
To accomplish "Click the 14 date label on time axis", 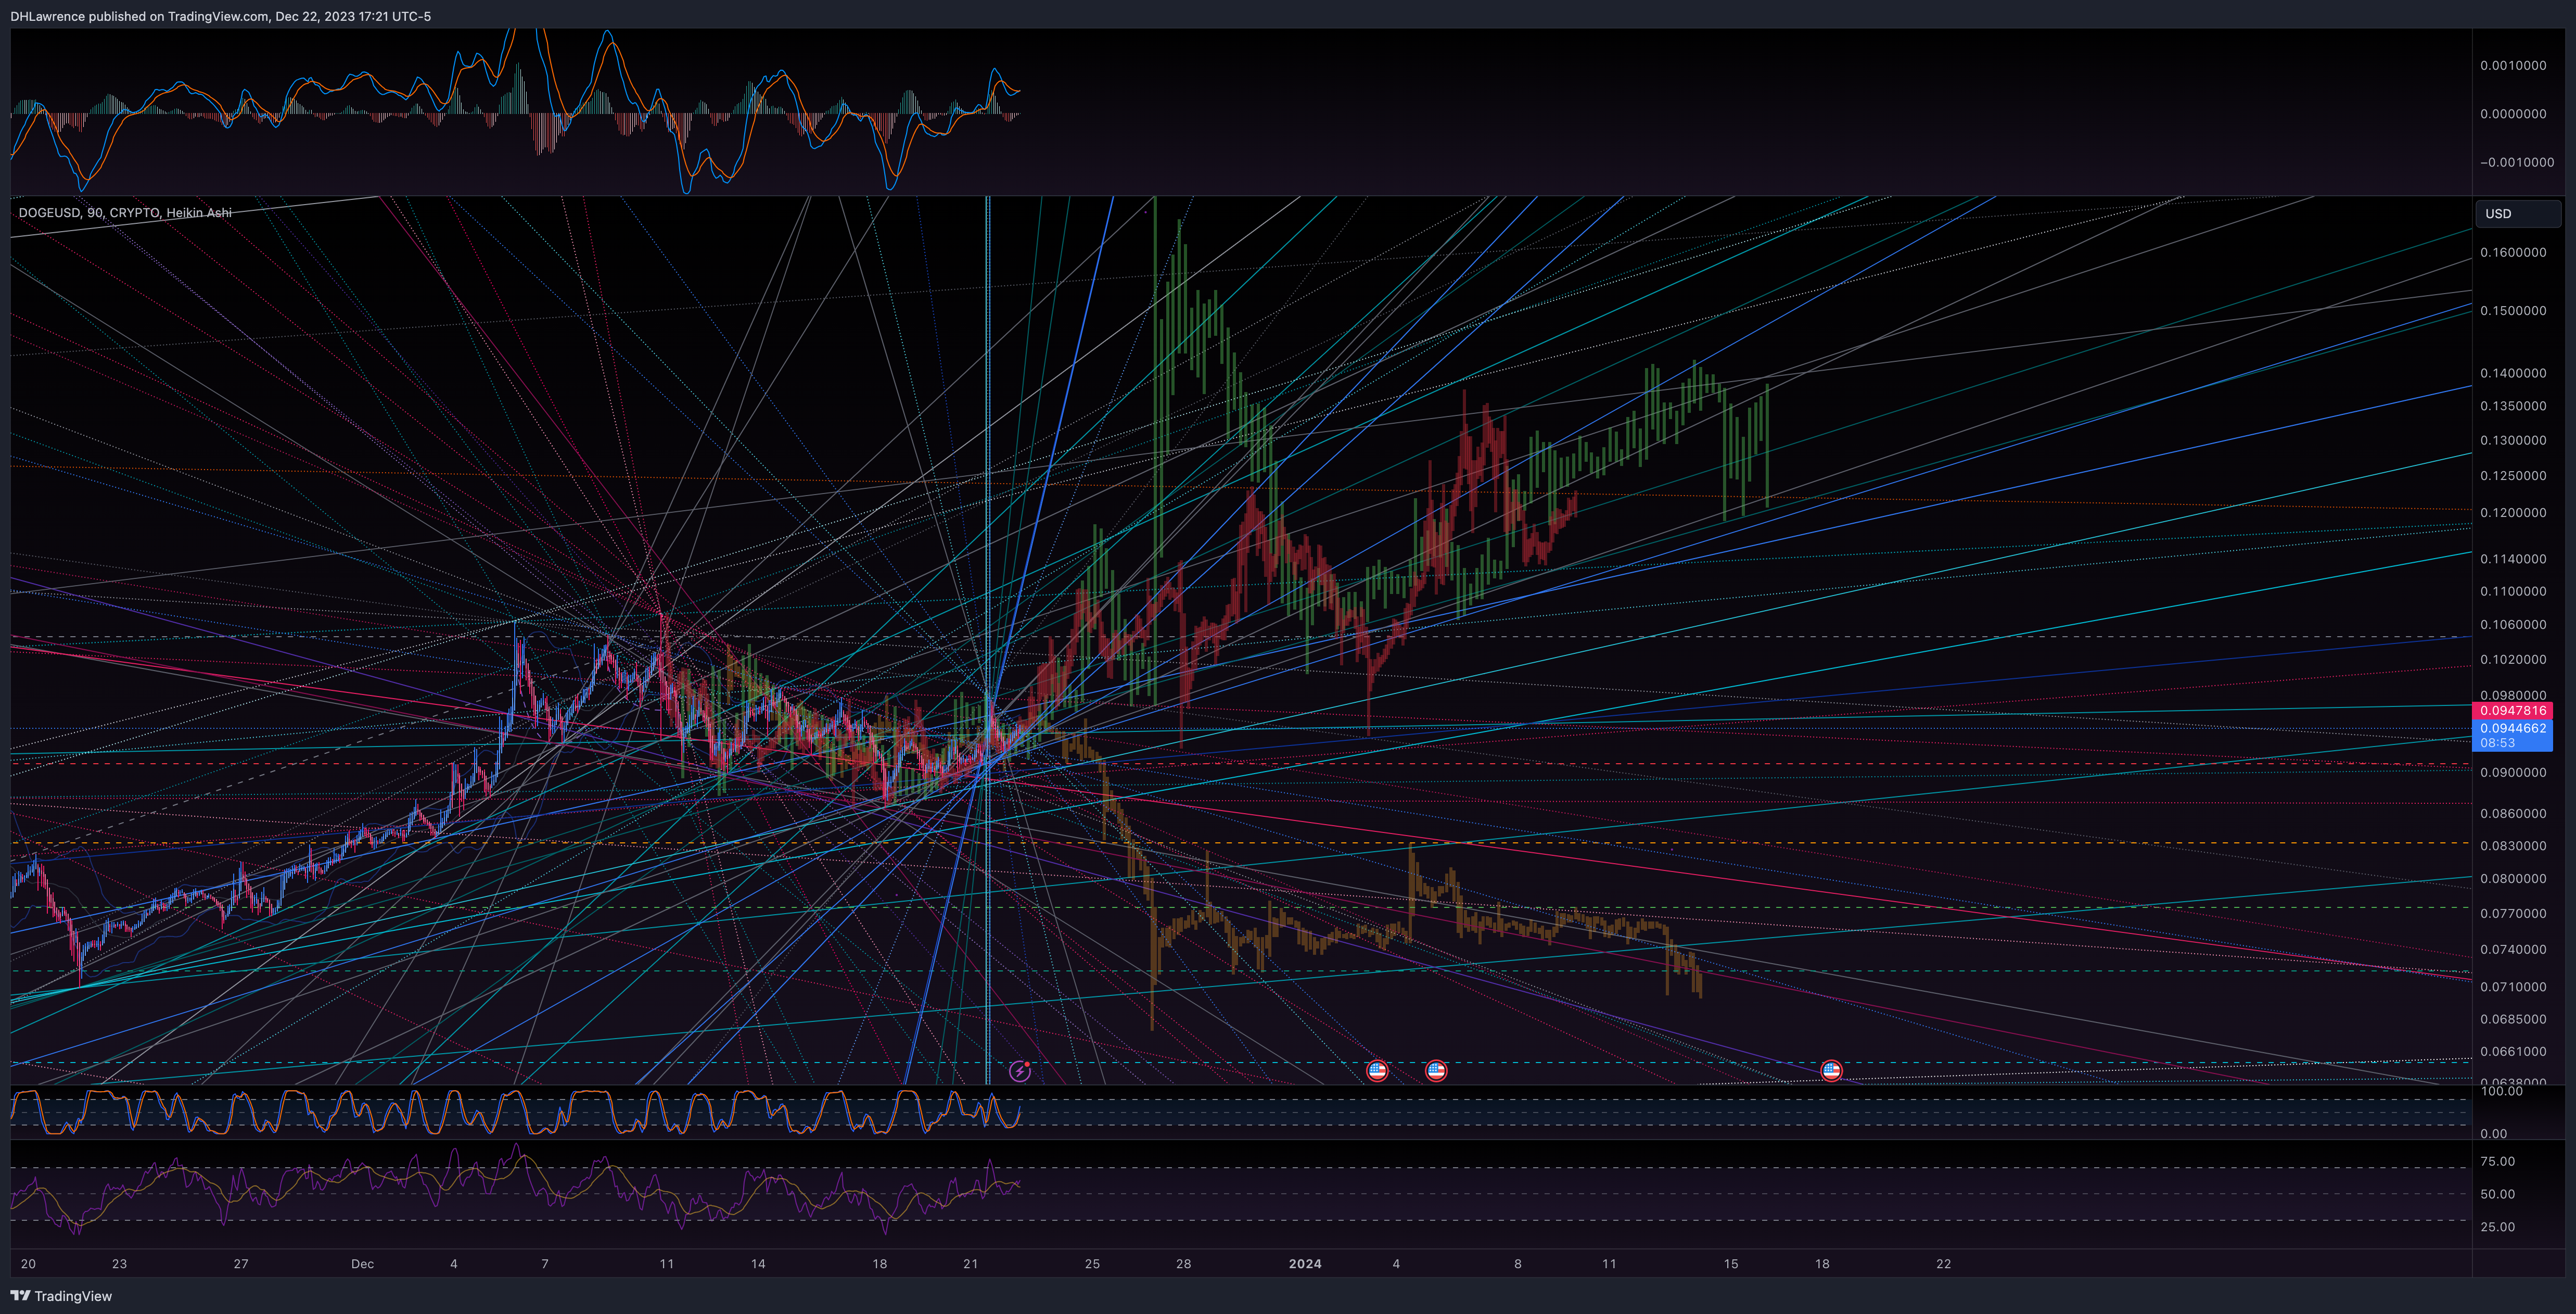I will [x=758, y=1264].
